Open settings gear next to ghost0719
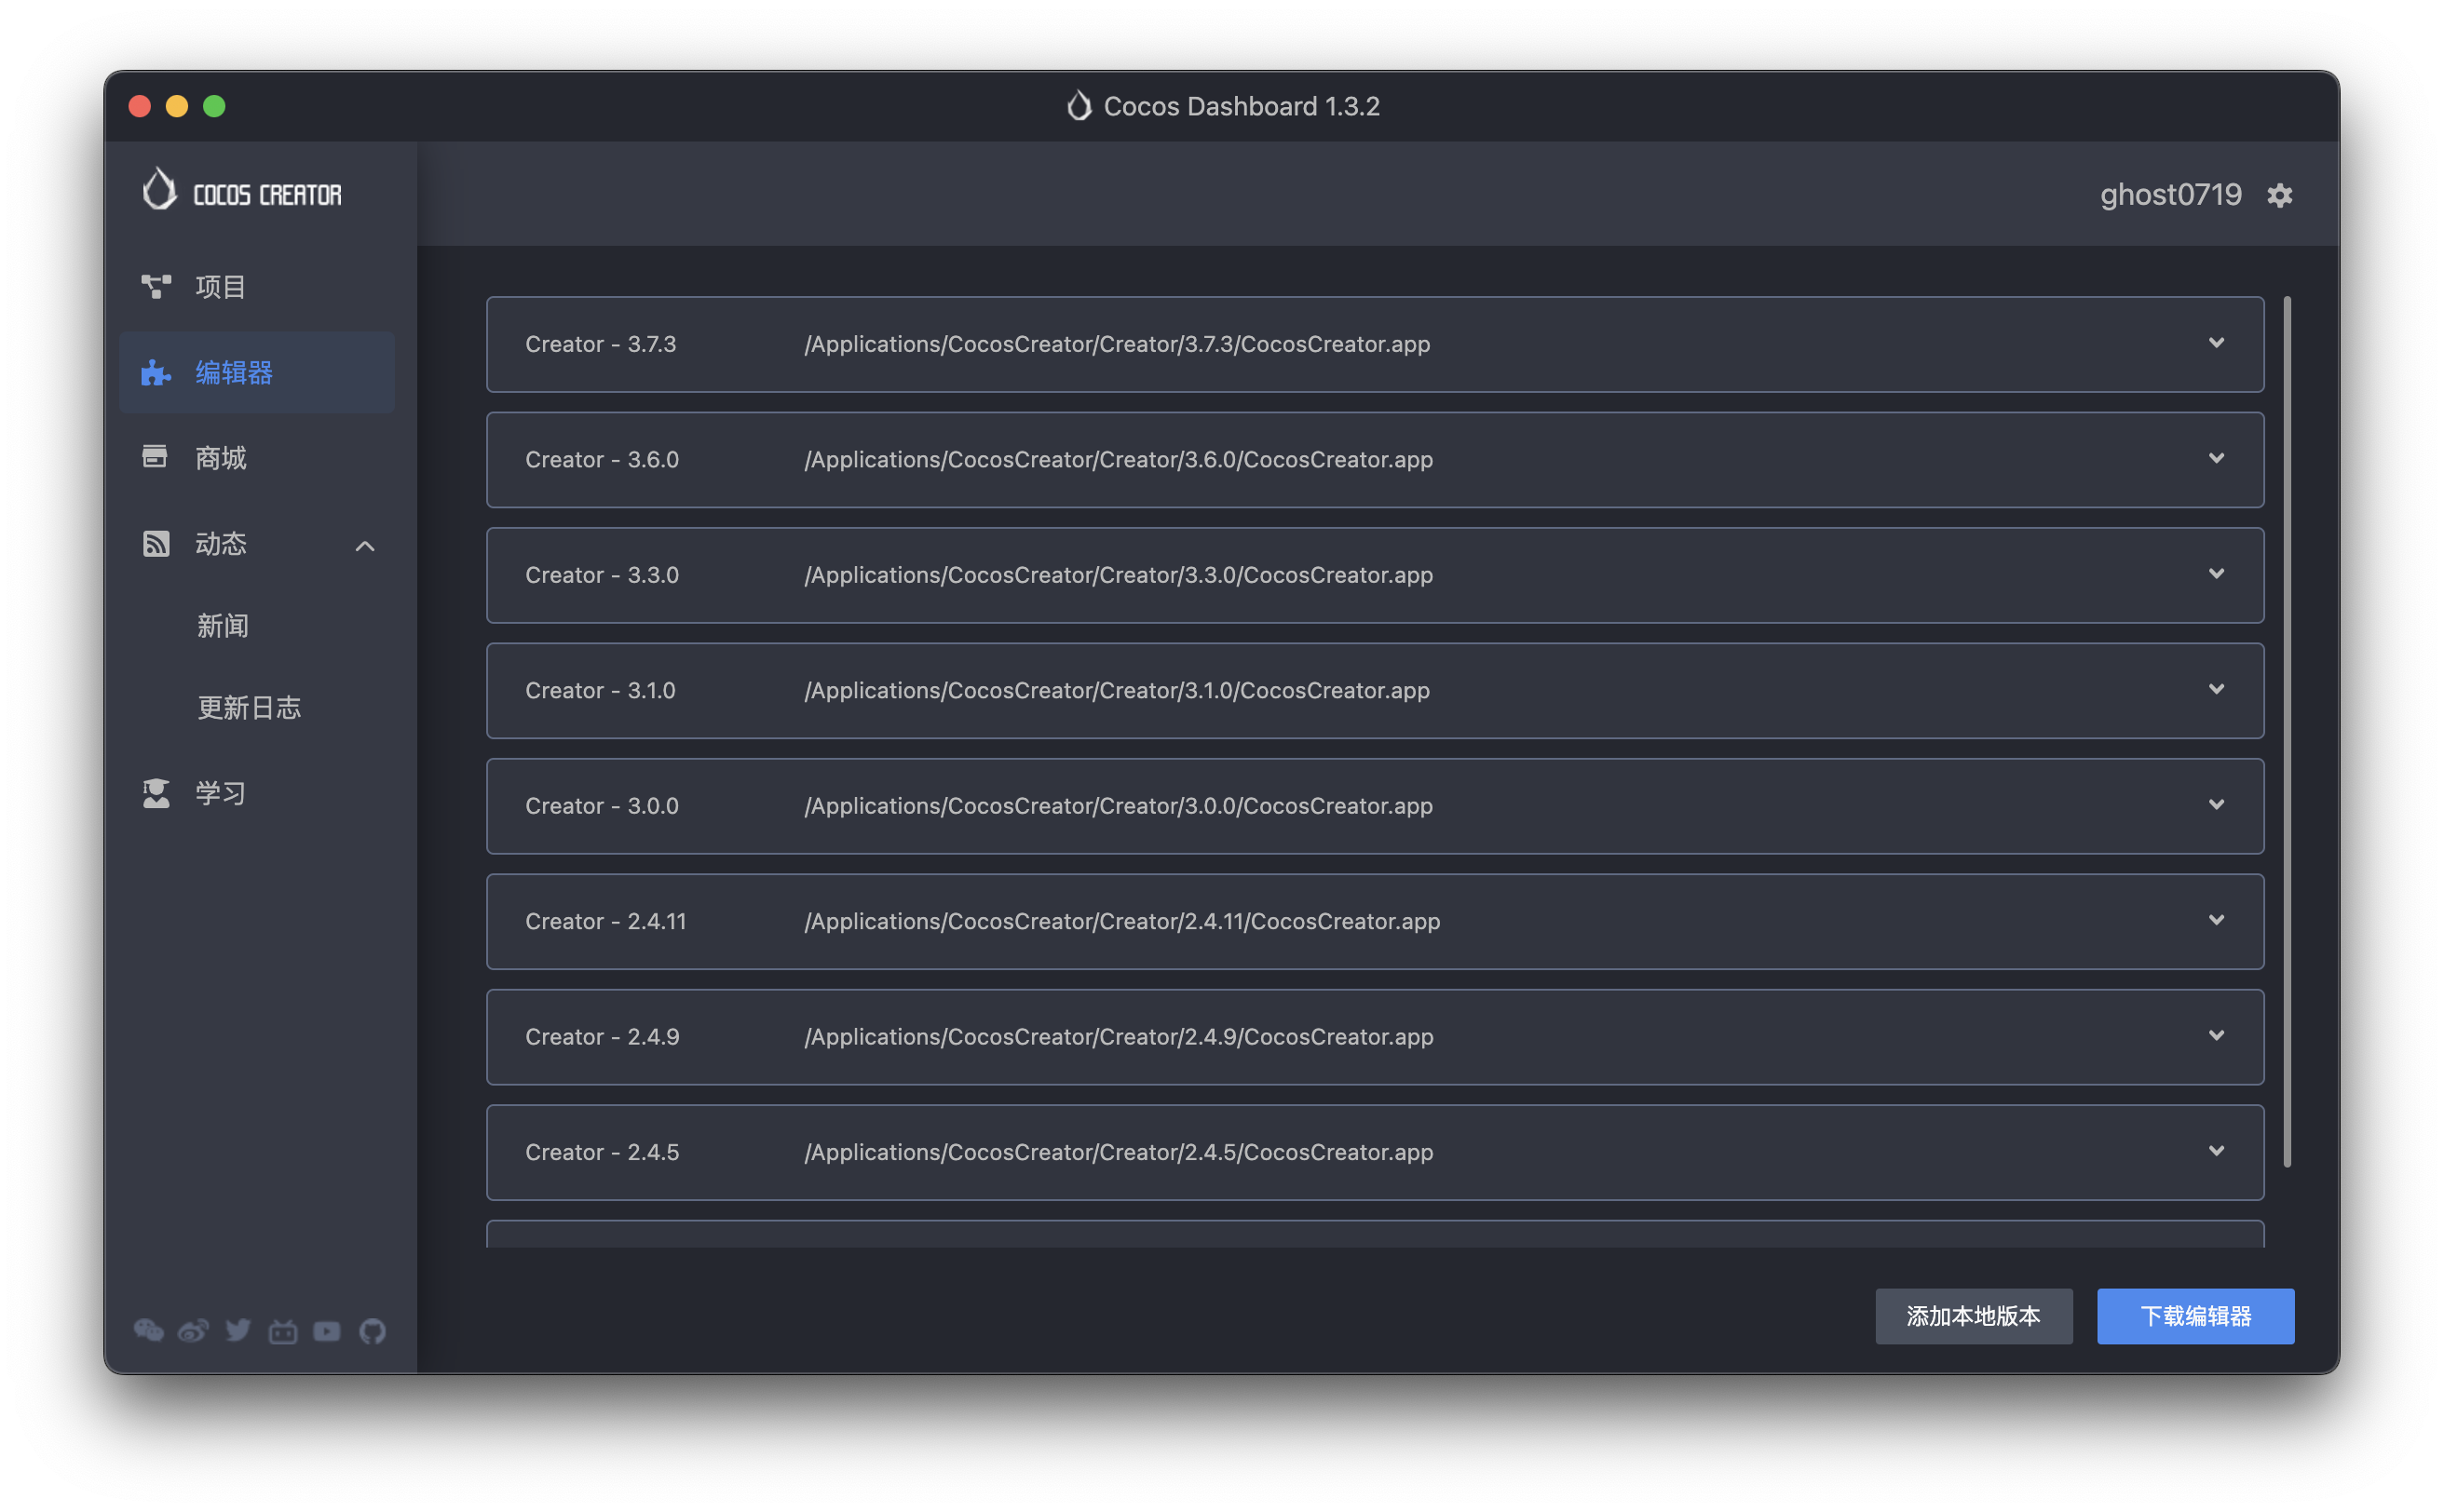 tap(2279, 195)
